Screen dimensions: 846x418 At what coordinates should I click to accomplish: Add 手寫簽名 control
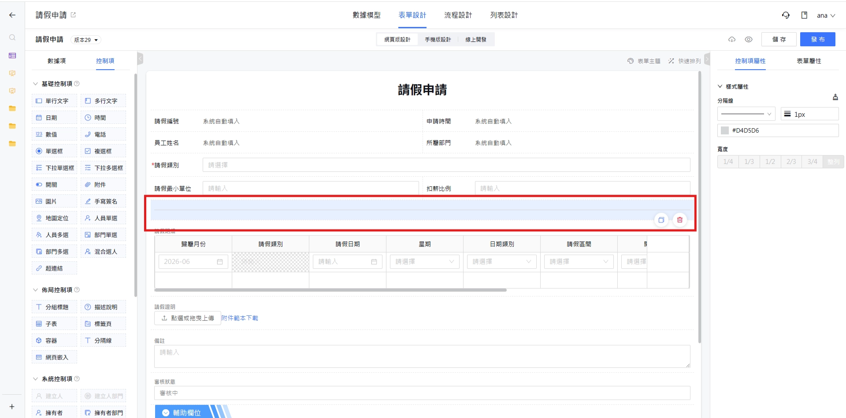coord(103,201)
